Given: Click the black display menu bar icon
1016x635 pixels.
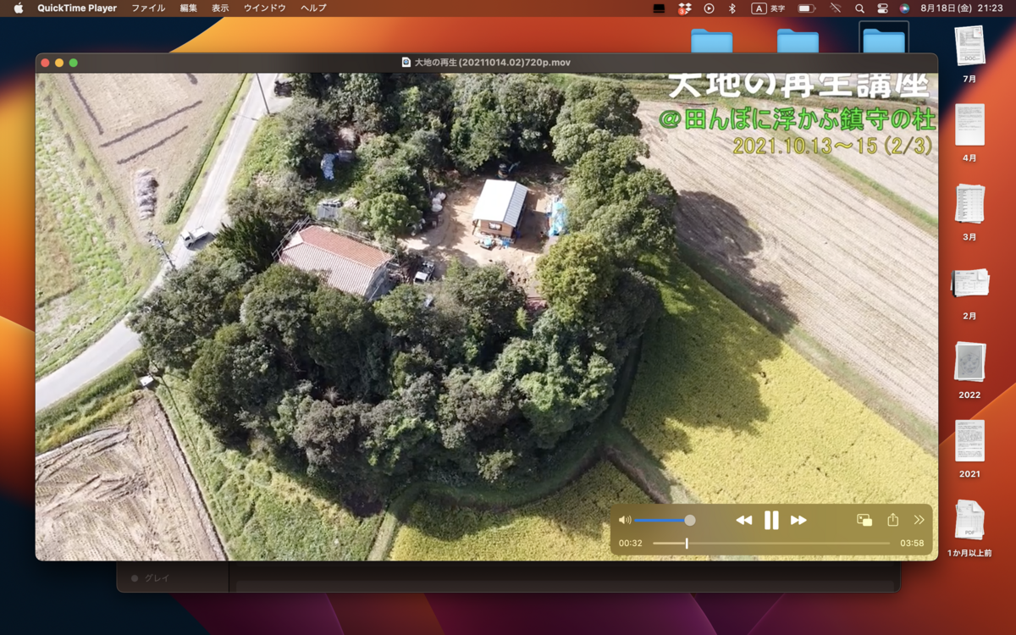Looking at the screenshot, I should coord(659,8).
